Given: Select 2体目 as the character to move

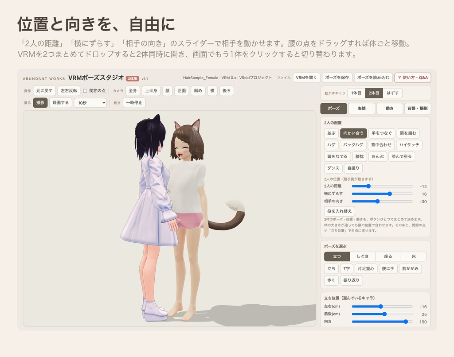Looking at the screenshot, I should [x=374, y=93].
